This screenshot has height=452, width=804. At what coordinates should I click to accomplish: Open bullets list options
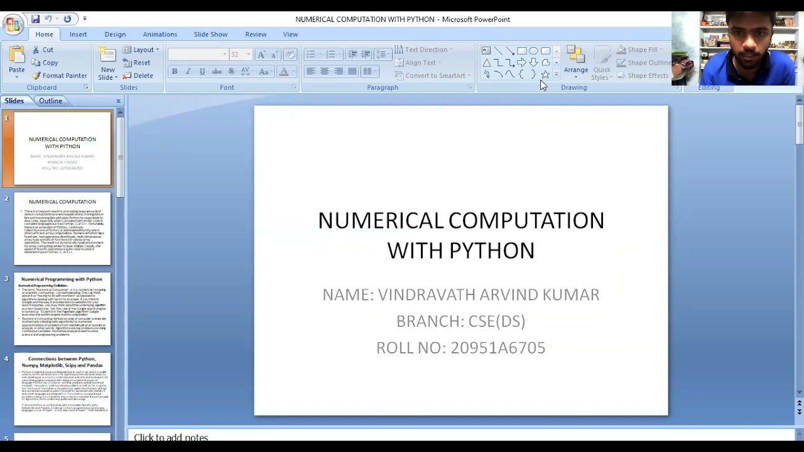[x=313, y=55]
